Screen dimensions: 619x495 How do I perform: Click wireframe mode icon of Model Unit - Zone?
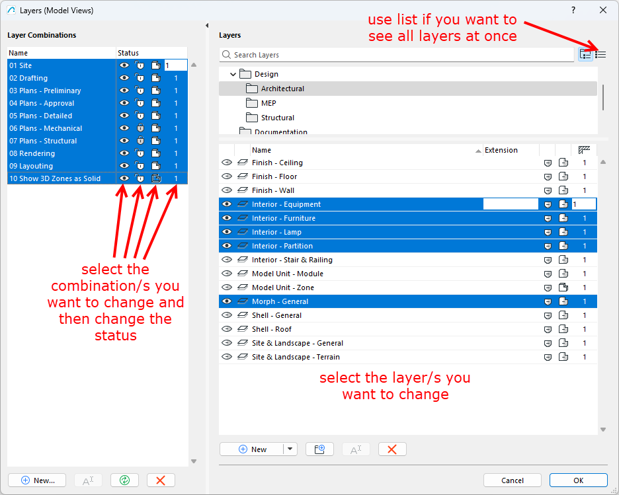pyautogui.click(x=563, y=287)
